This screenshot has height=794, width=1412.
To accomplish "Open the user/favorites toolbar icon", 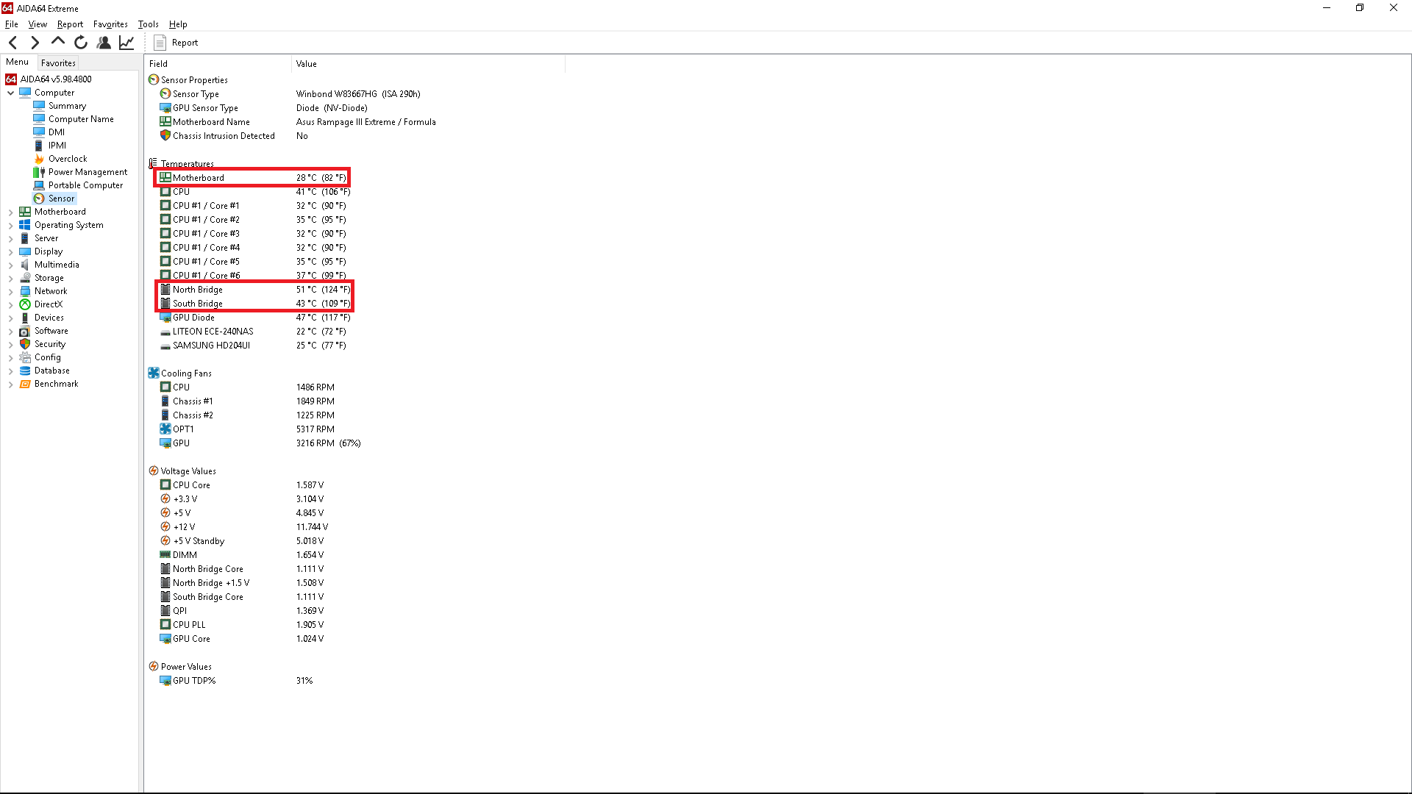I will click(104, 43).
